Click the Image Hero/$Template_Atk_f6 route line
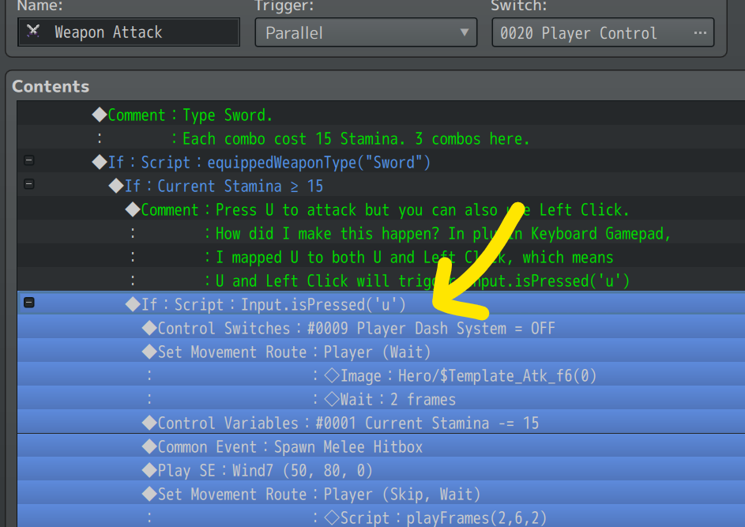This screenshot has height=527, width=745. 381,376
